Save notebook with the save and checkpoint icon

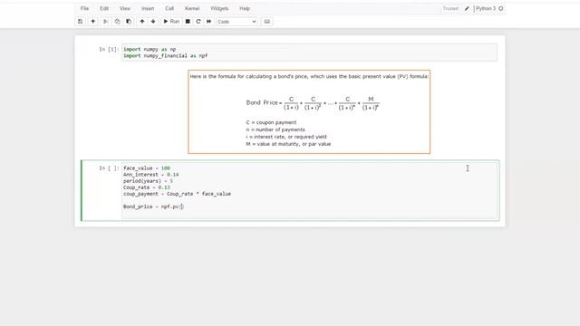pos(81,22)
